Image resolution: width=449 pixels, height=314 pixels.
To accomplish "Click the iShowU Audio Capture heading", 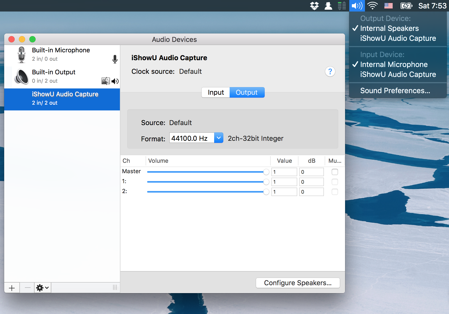I will (169, 58).
